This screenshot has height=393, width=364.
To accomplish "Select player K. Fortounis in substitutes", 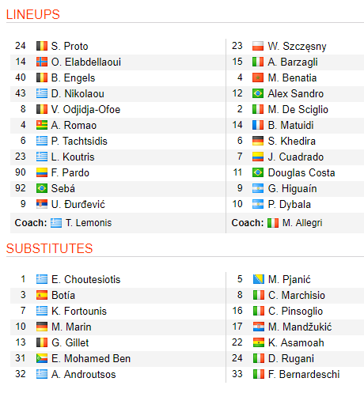I will (x=79, y=311).
